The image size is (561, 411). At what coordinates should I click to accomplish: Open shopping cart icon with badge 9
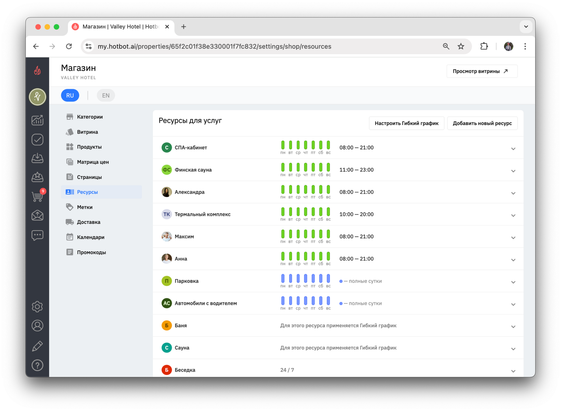coord(38,196)
